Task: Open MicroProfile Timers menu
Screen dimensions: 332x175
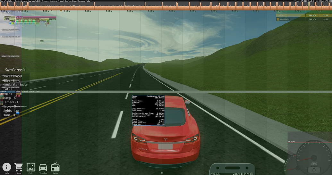Action: coord(45,1)
